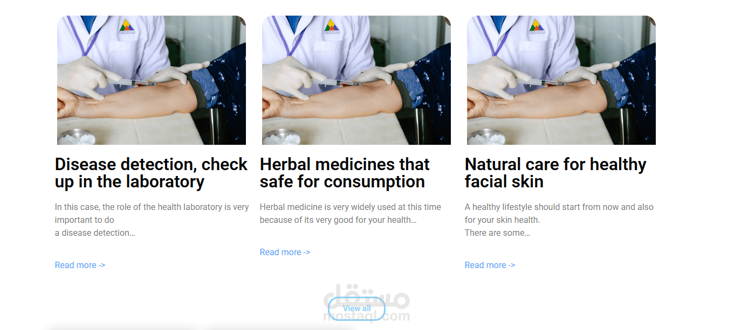
Task: Click the arrow after the Herbal medicines Read more
Action: click(307, 252)
